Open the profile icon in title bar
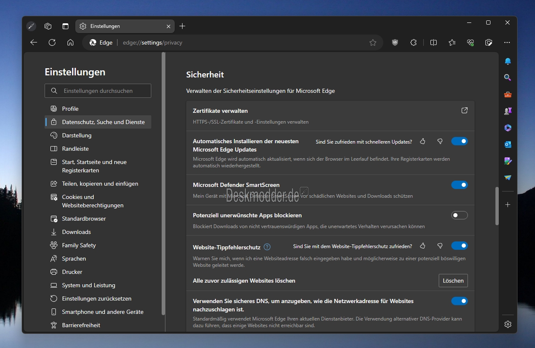Screen dimensions: 535x348 tap(31, 26)
